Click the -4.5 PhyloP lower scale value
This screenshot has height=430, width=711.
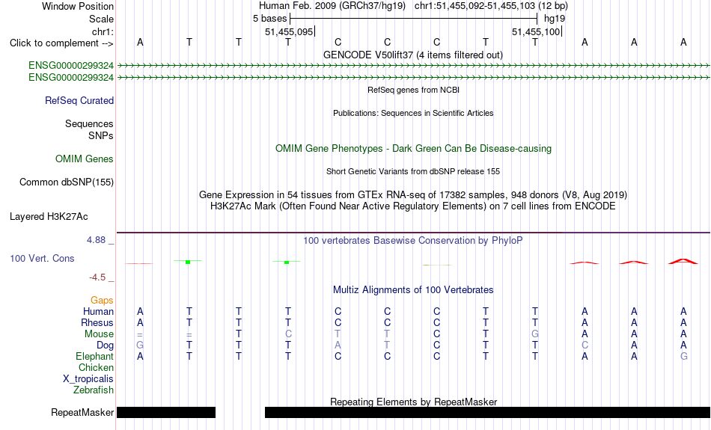tap(97, 277)
